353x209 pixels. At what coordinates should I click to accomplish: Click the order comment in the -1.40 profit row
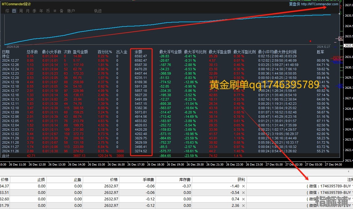click(x=330, y=186)
